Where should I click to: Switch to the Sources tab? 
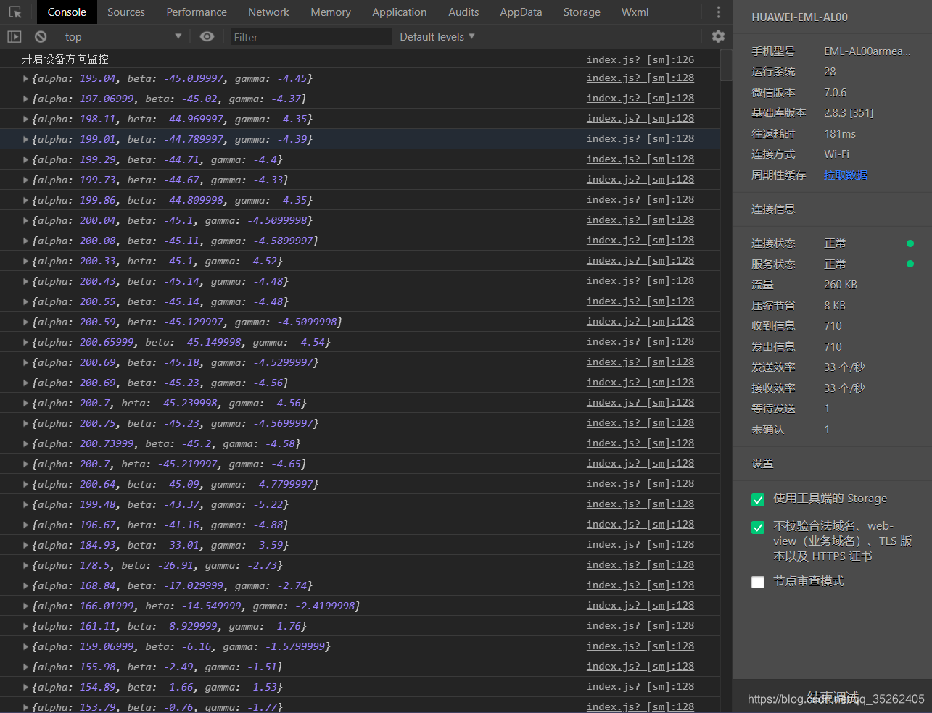coord(126,12)
